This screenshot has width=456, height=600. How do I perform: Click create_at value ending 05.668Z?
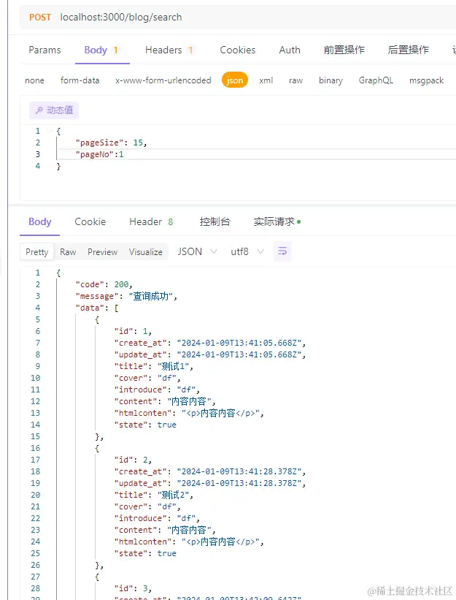(x=239, y=343)
